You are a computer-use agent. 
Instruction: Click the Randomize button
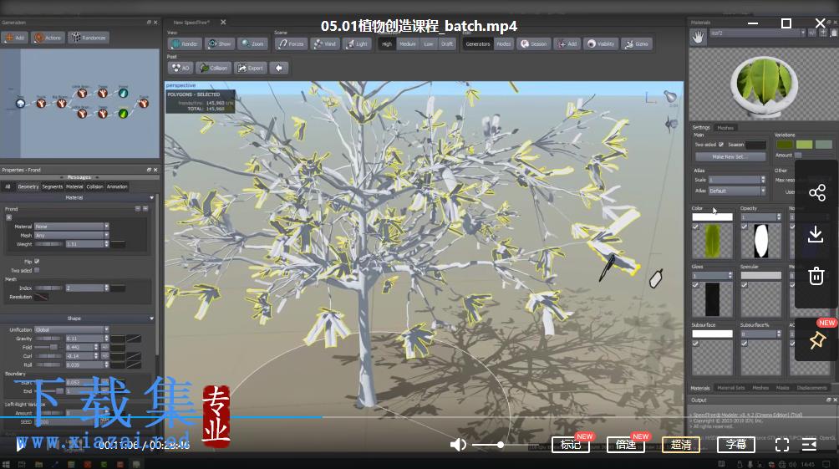coord(89,38)
